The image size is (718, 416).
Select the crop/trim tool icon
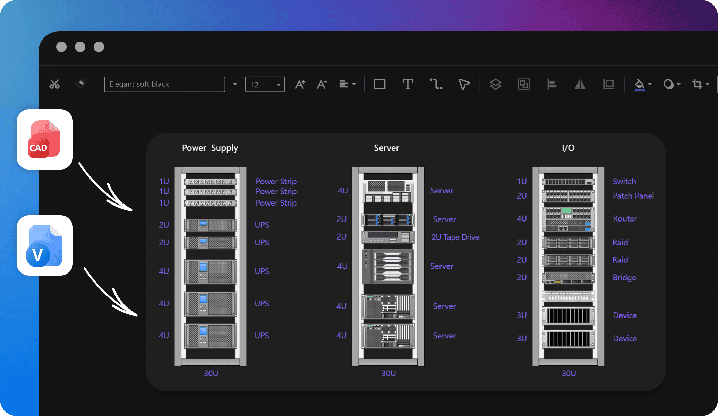[x=698, y=84]
